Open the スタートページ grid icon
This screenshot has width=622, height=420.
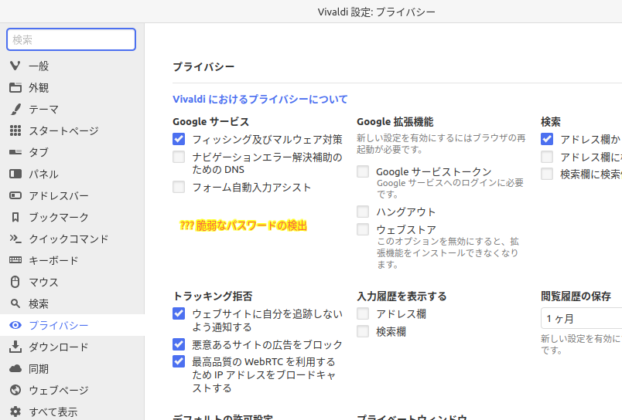tap(15, 130)
